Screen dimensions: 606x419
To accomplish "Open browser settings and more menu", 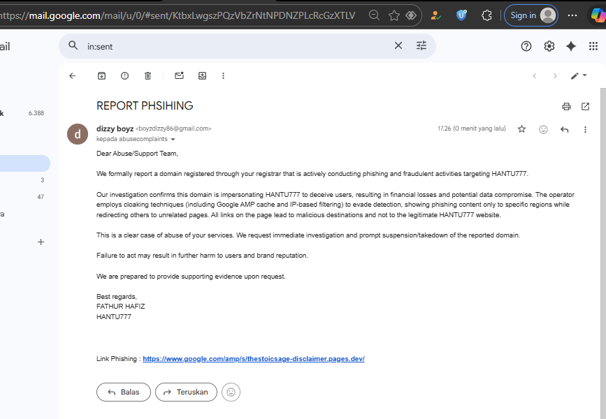I will pos(572,15).
